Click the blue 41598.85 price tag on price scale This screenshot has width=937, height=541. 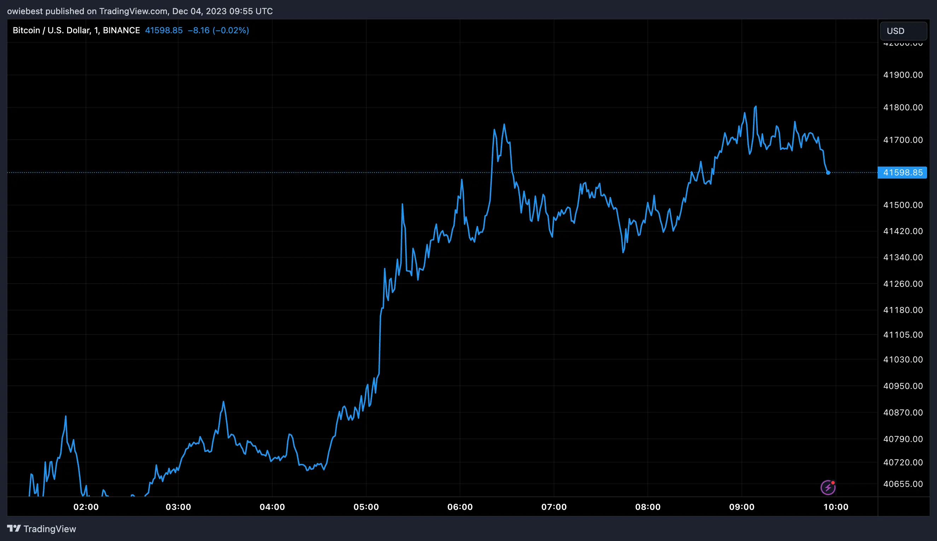(x=902, y=172)
